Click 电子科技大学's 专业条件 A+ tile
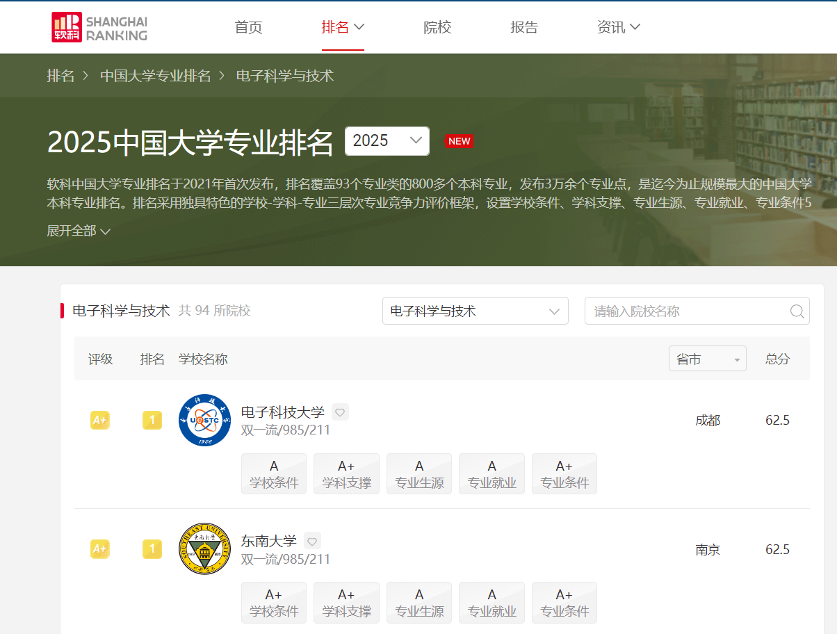This screenshot has width=837, height=634. (564, 474)
